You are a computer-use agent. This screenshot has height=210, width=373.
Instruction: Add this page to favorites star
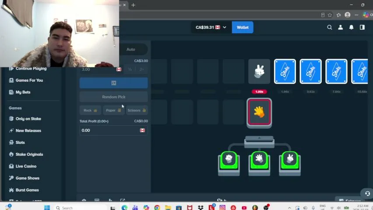[x=330, y=15]
